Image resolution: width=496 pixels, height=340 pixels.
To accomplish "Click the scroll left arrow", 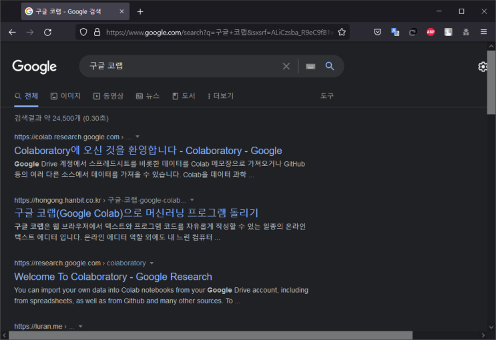I will click(5, 335).
